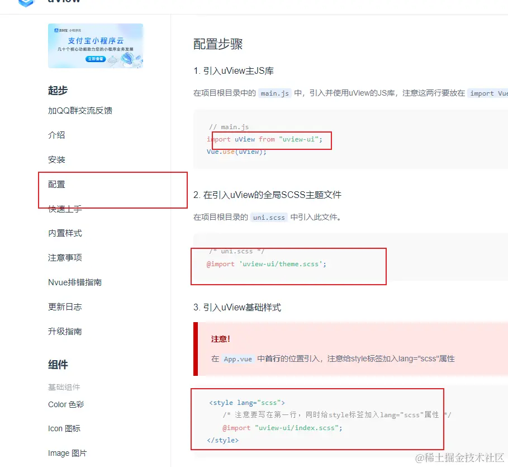Click the 注意! warning title
508x467 pixels.
221,339
